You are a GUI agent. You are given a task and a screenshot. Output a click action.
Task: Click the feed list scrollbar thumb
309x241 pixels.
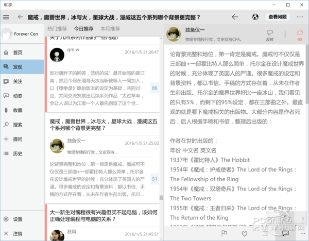point(161,198)
